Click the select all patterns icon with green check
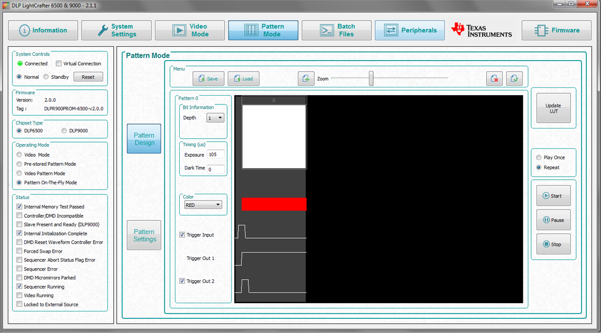 (x=515, y=79)
